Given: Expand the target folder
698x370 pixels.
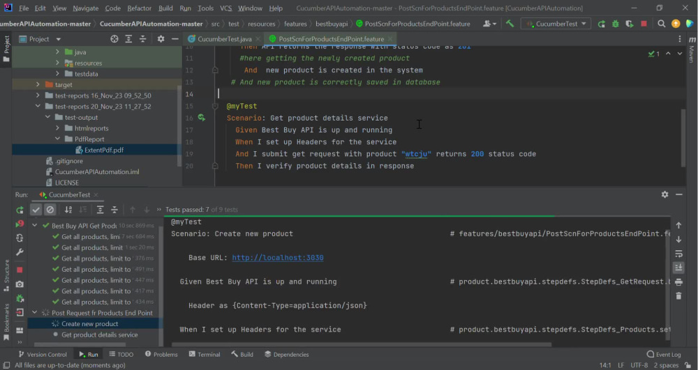Looking at the screenshot, I should [x=38, y=84].
